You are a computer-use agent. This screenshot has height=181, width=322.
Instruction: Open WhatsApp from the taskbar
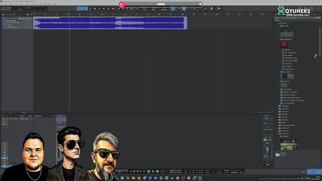point(194,178)
